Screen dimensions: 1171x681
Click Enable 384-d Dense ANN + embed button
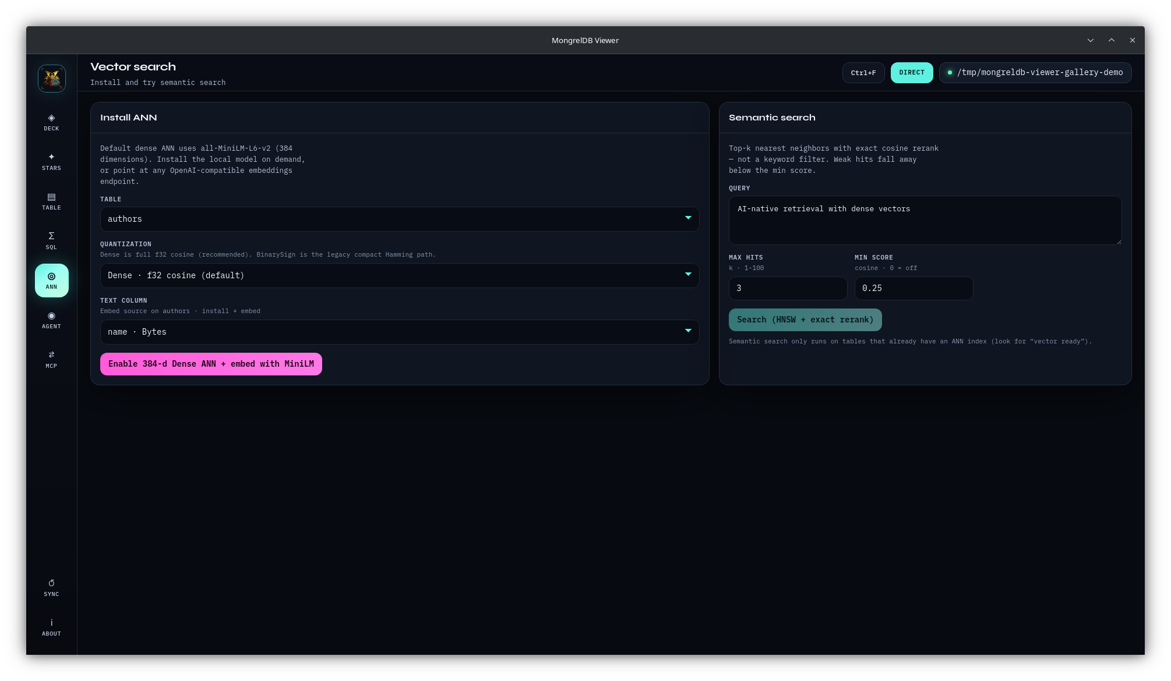coord(211,364)
